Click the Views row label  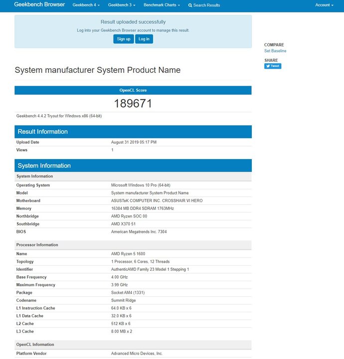22,150
